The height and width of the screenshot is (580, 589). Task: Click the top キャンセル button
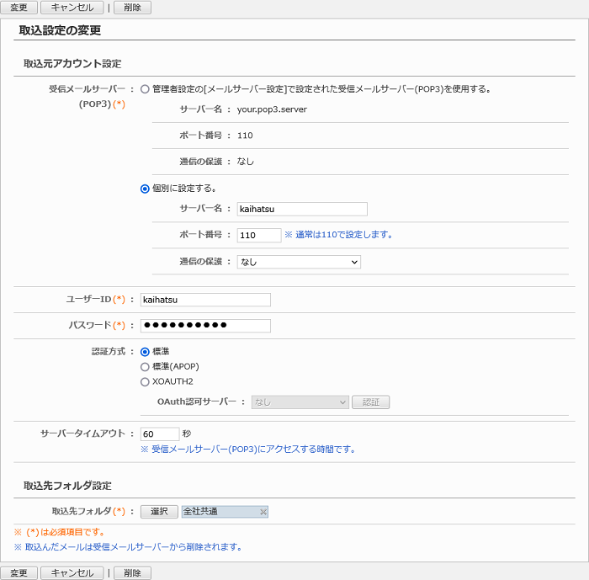click(x=72, y=8)
